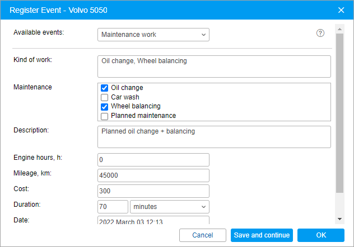The width and height of the screenshot is (354, 247).
Task: Click the scrollbar down arrow
Action: point(339,219)
